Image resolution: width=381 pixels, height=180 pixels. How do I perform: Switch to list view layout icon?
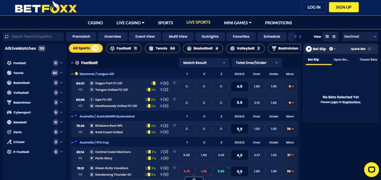(x=327, y=37)
